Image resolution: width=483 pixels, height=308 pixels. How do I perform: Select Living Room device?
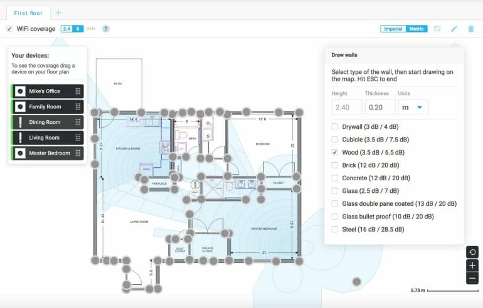[x=47, y=138]
